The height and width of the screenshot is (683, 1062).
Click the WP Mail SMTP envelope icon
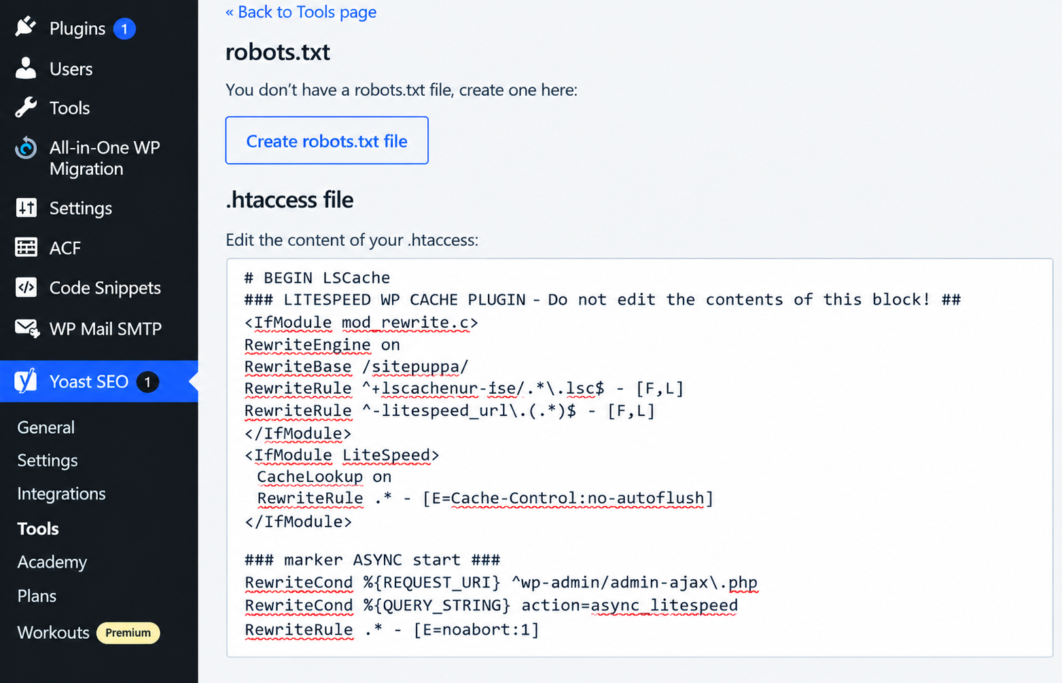coord(26,328)
